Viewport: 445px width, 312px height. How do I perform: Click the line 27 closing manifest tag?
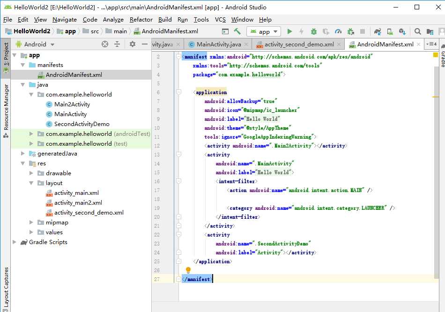point(197,279)
